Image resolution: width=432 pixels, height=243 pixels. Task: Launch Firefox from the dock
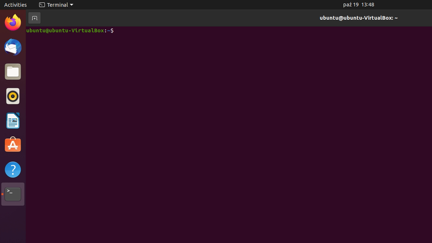[x=13, y=22]
